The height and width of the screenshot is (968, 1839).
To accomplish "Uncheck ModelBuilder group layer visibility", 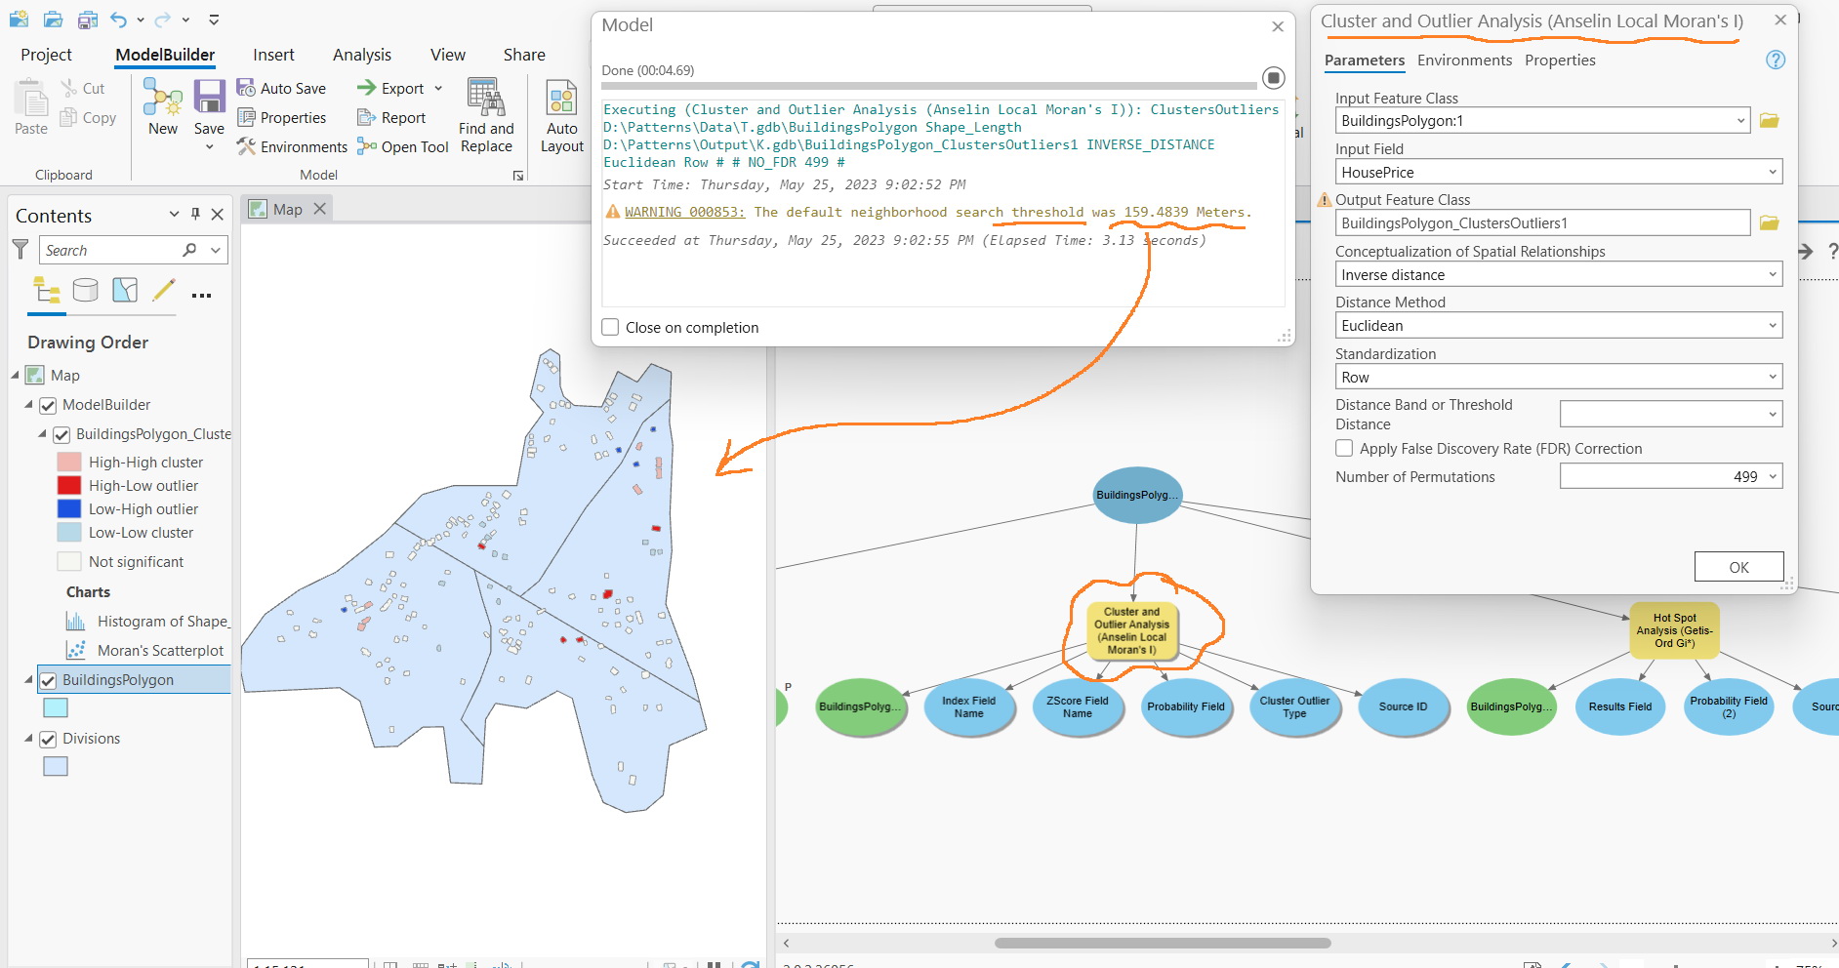I will pyautogui.click(x=48, y=405).
